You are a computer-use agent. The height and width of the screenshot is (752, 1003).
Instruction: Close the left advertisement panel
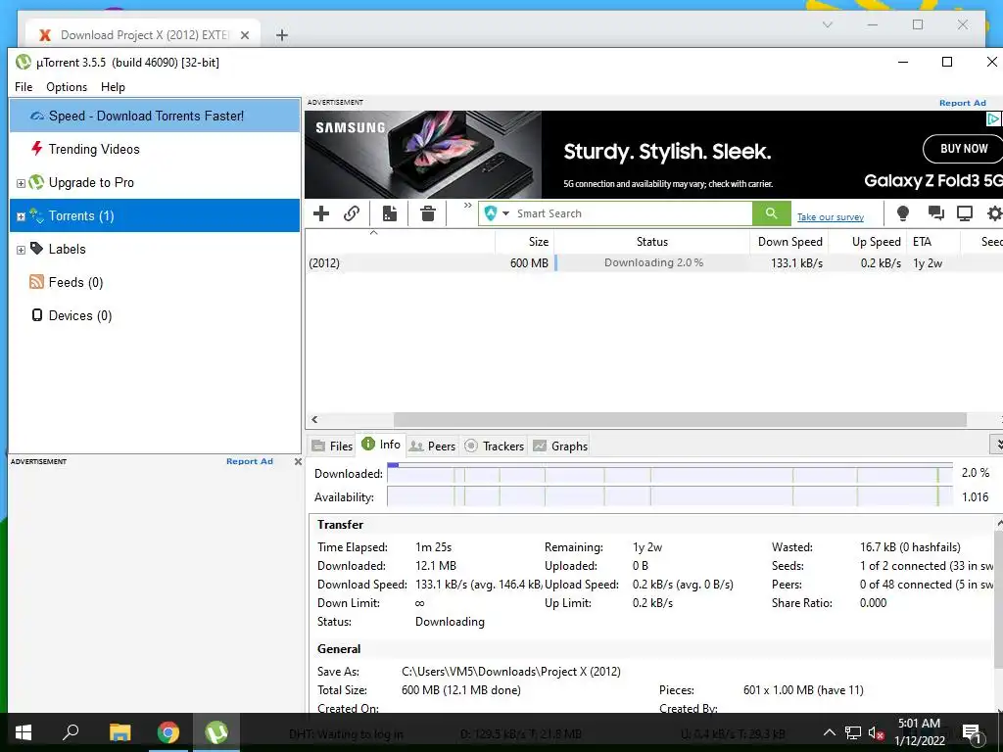[x=298, y=461]
